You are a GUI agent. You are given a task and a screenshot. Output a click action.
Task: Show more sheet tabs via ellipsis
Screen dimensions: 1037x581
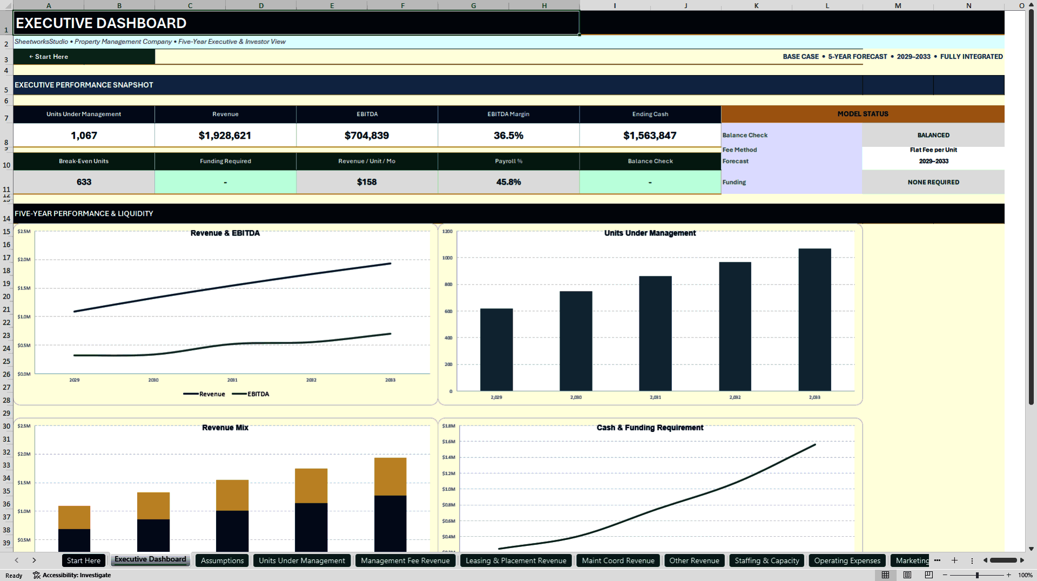pyautogui.click(x=937, y=560)
